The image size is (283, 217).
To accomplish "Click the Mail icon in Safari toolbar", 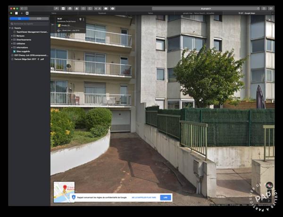I will tap(106, 9).
